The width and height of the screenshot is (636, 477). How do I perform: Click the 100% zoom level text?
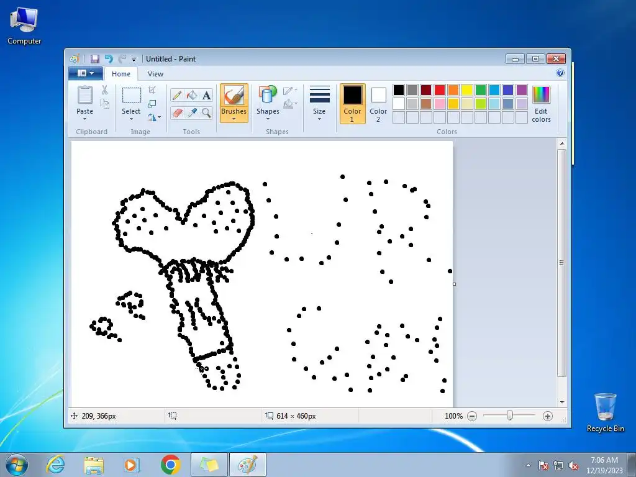(x=453, y=416)
